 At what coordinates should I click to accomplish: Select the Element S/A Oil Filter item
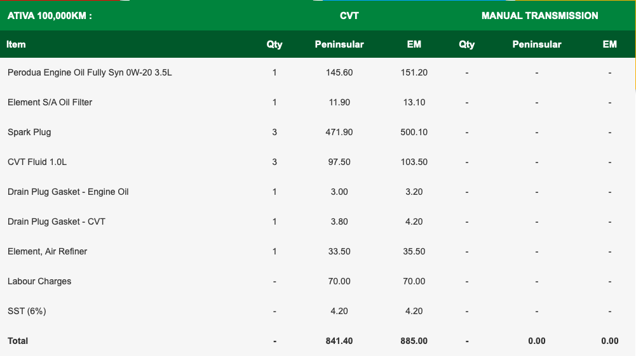tap(50, 102)
